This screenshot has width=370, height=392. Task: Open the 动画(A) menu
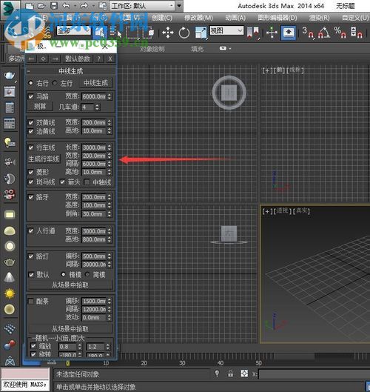[235, 18]
